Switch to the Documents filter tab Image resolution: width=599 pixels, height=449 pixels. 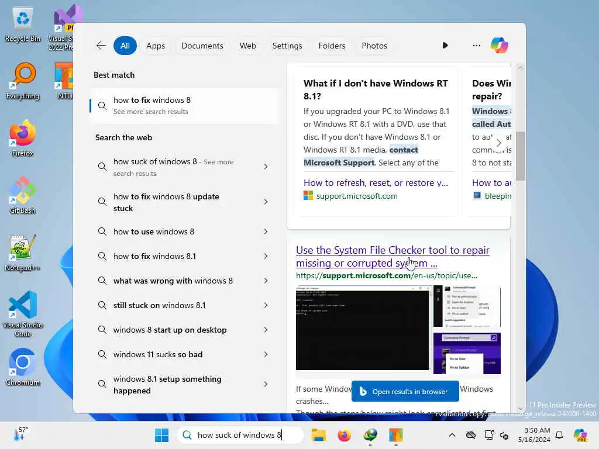point(202,46)
